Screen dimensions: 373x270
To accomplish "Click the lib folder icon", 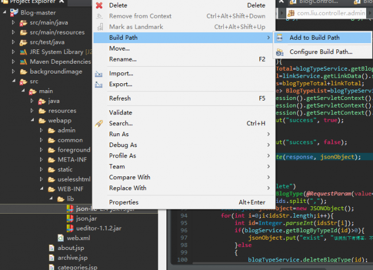I will 61,199.
